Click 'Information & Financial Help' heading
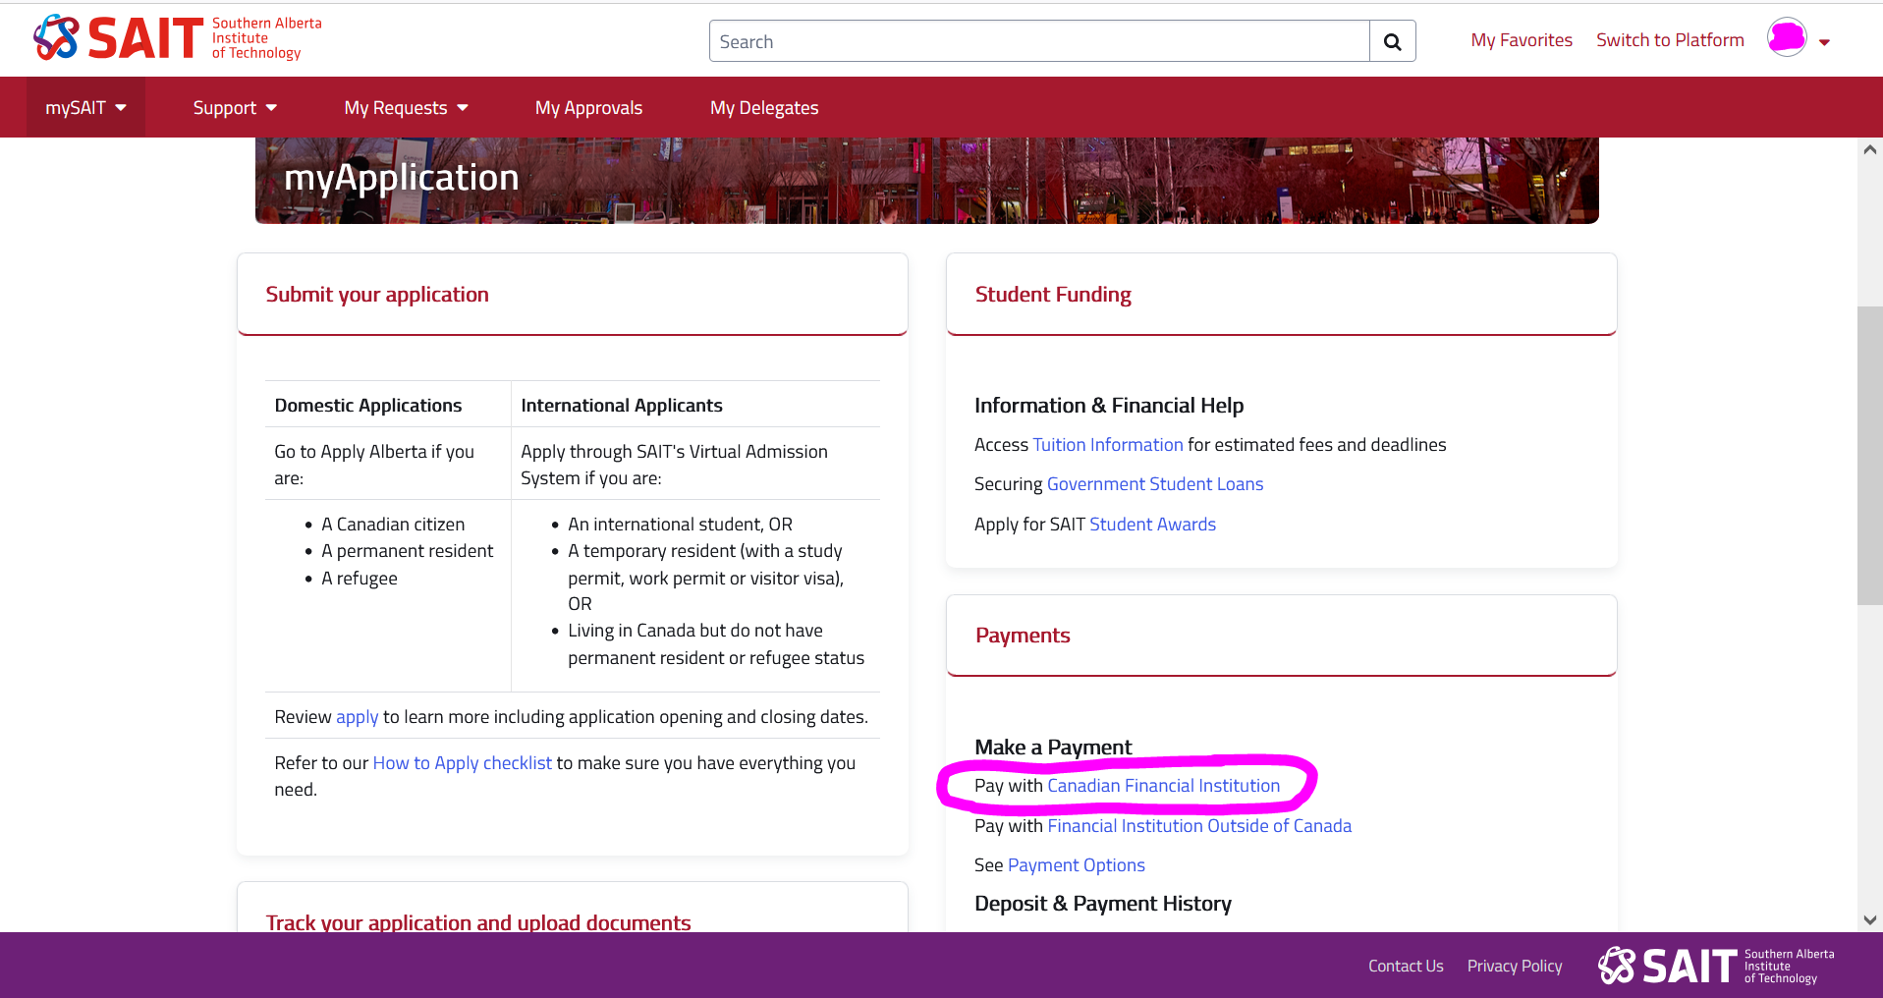 click(x=1109, y=406)
